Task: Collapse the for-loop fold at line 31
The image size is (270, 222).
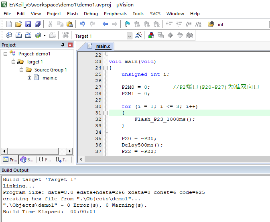Action: [x=106, y=113]
